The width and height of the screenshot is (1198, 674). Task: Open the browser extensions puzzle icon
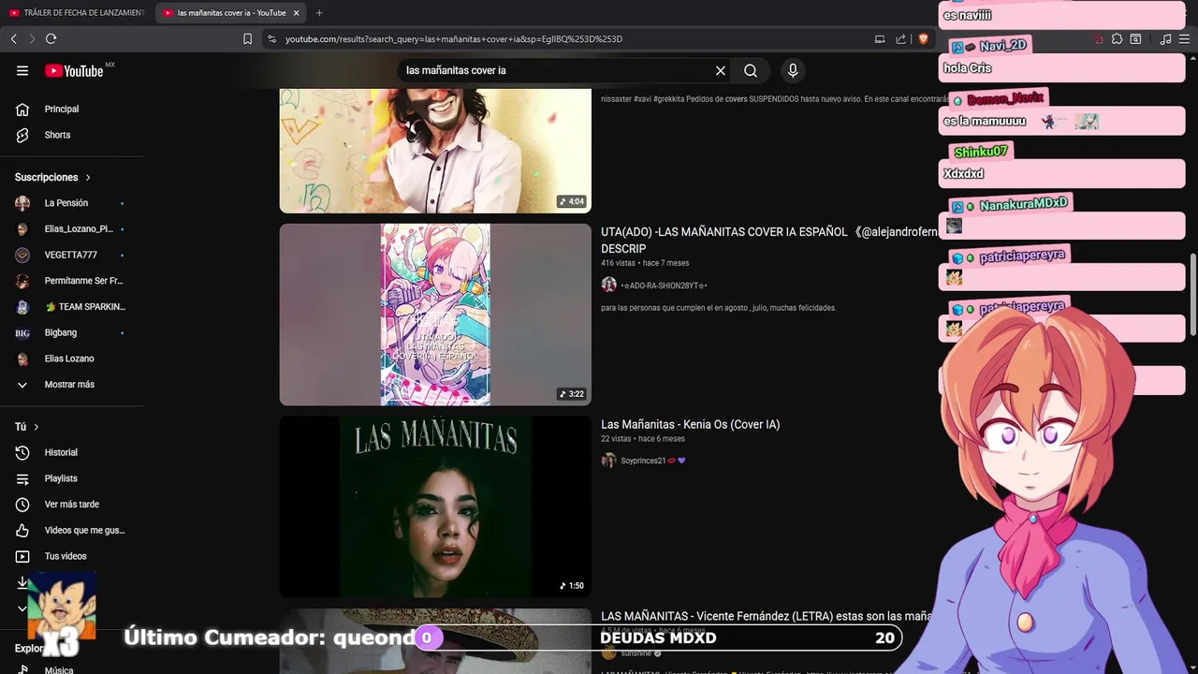coord(1117,39)
